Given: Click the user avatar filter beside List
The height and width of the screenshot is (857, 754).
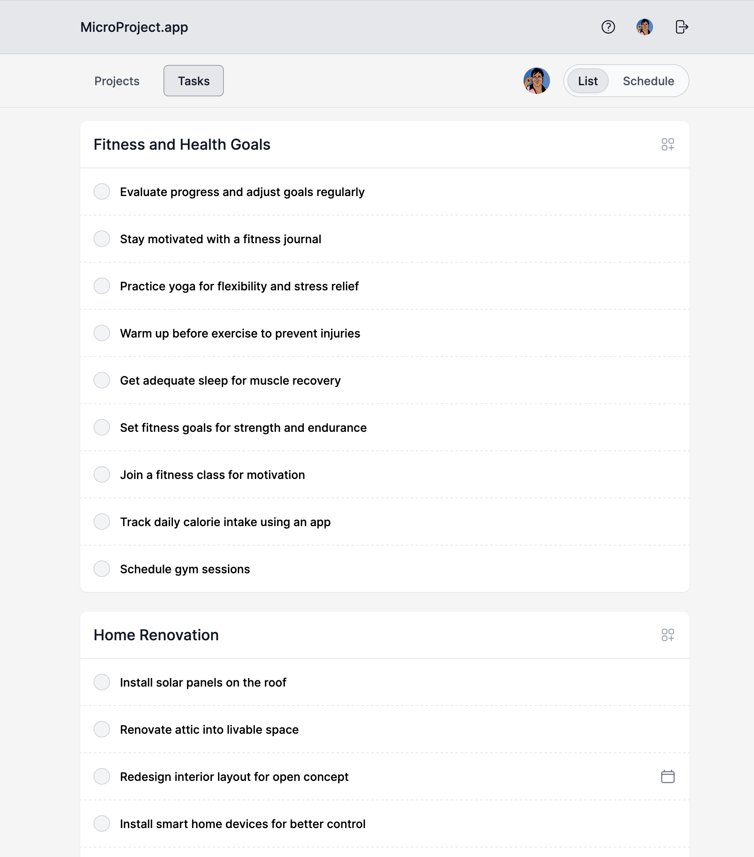Looking at the screenshot, I should click(x=536, y=81).
